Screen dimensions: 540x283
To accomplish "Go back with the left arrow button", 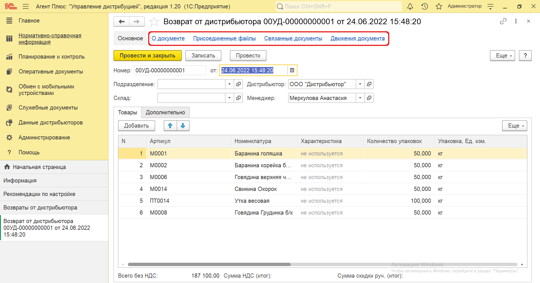I will [x=122, y=21].
